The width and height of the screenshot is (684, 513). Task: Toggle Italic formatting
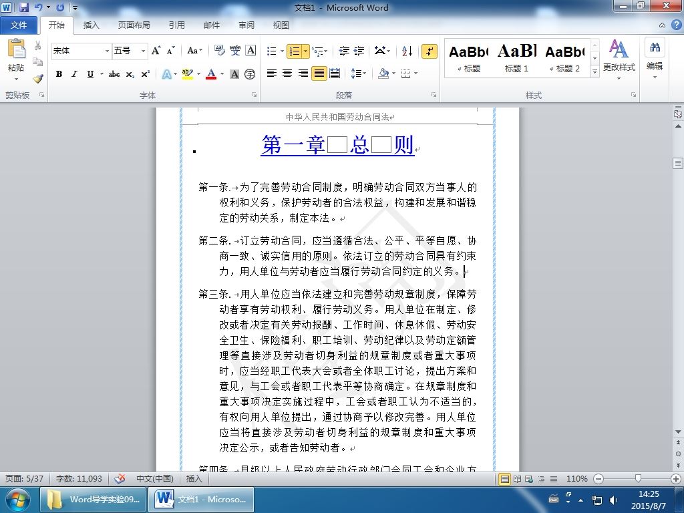(75, 74)
